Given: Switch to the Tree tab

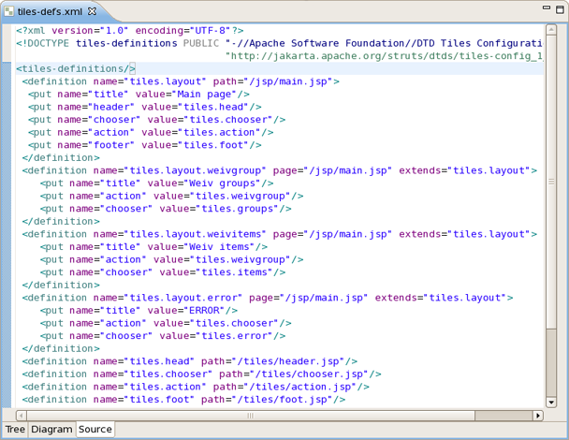Looking at the screenshot, I should pyautogui.click(x=15, y=429).
